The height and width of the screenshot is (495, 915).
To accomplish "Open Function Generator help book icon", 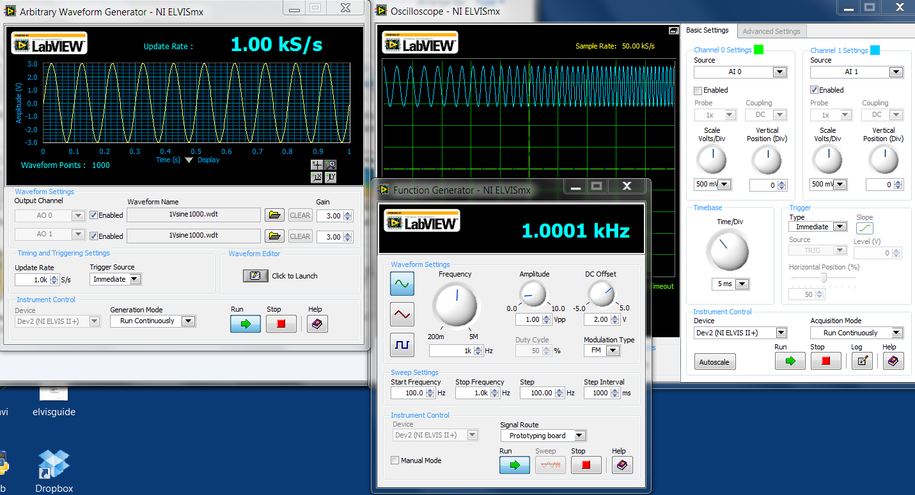I will pyautogui.click(x=622, y=465).
